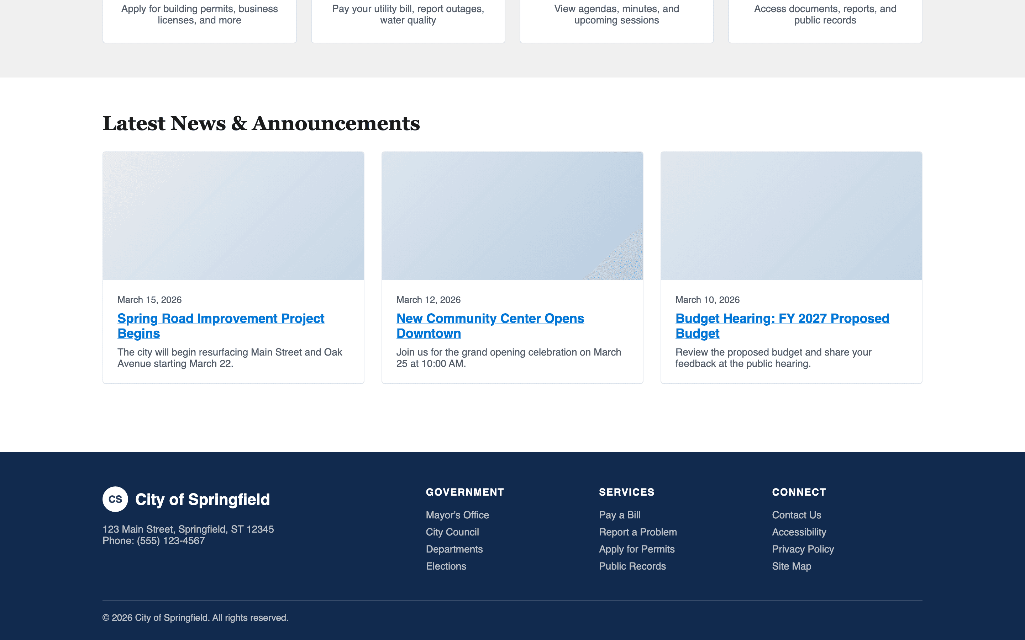Select Pay a Bill under Services
This screenshot has width=1025, height=640.
pos(619,515)
